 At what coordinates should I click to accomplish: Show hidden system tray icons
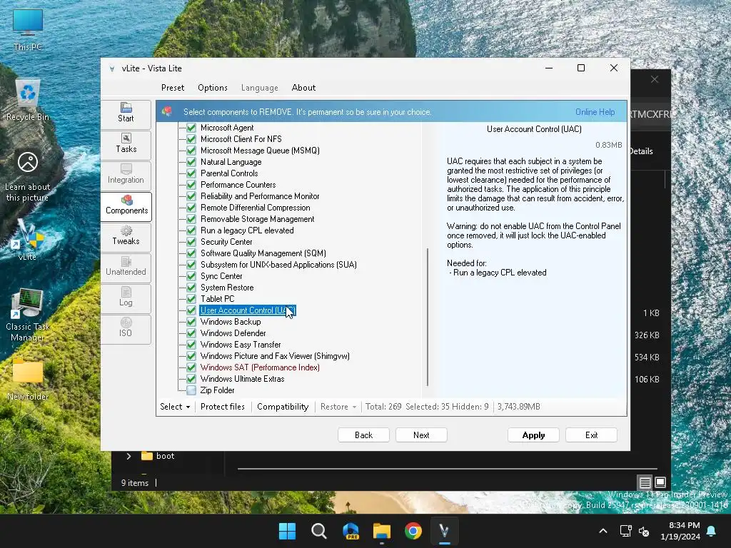point(603,531)
